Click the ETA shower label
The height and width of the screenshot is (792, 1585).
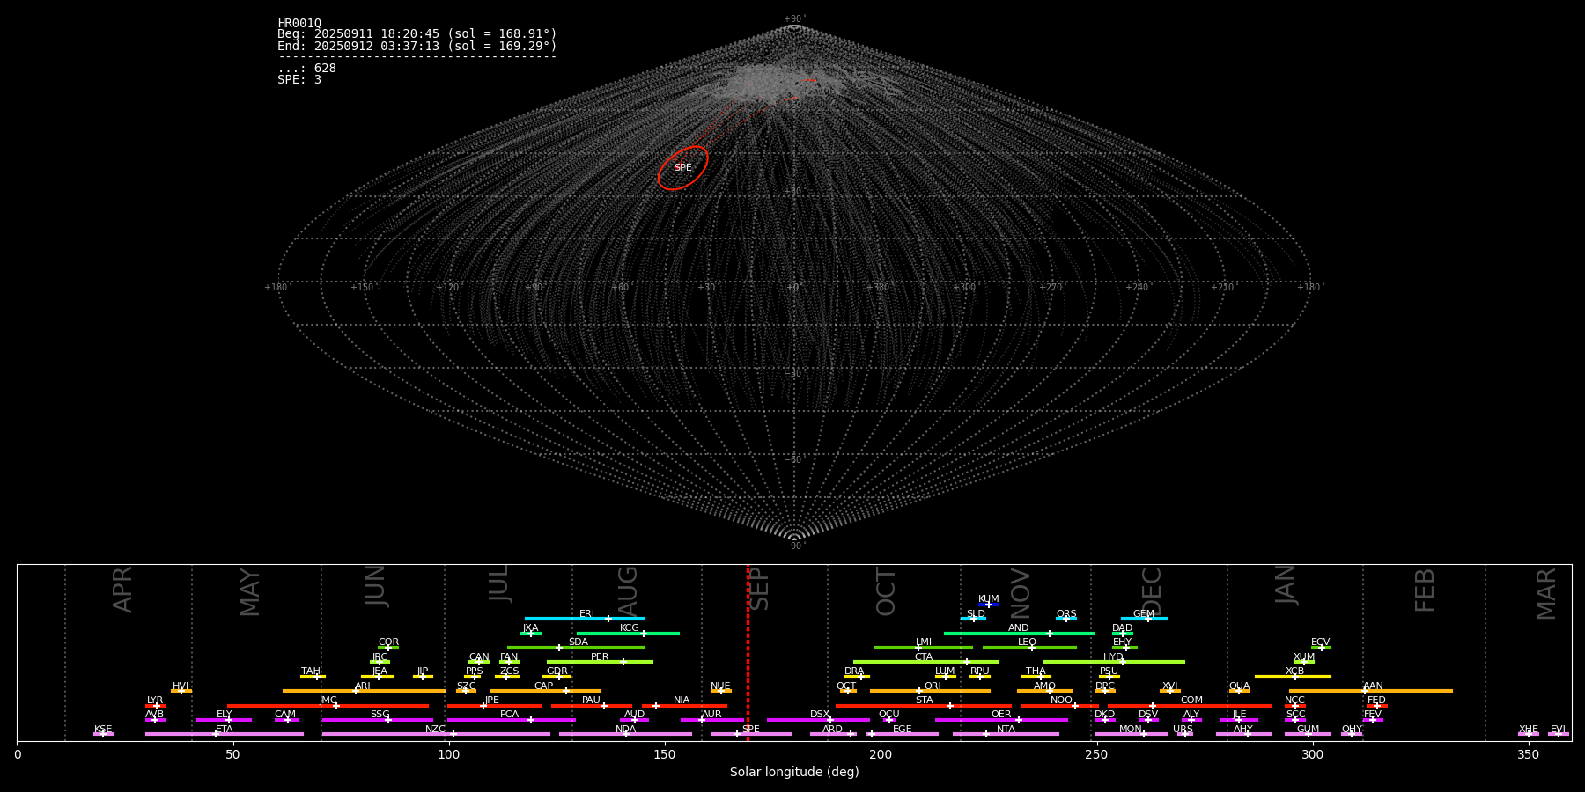[x=225, y=730]
